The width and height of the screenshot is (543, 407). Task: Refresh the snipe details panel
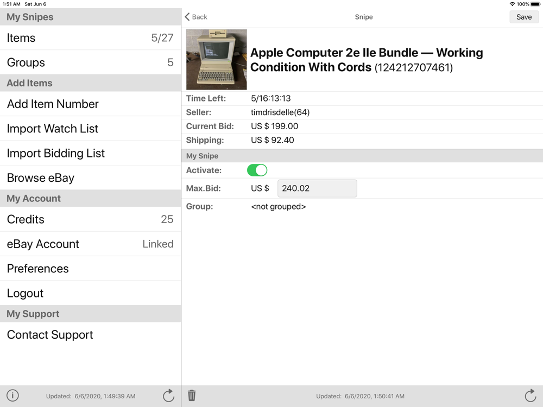tap(530, 396)
